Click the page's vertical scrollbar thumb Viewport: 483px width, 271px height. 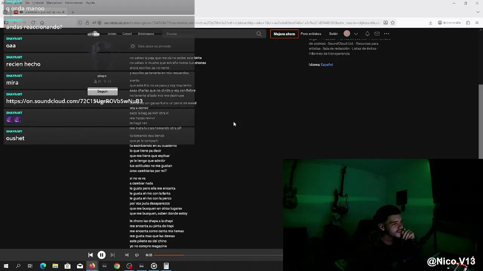coord(481,121)
